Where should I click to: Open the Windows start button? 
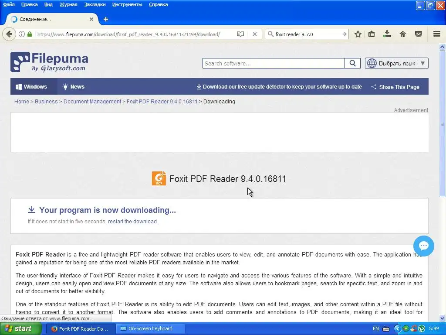coord(21,328)
